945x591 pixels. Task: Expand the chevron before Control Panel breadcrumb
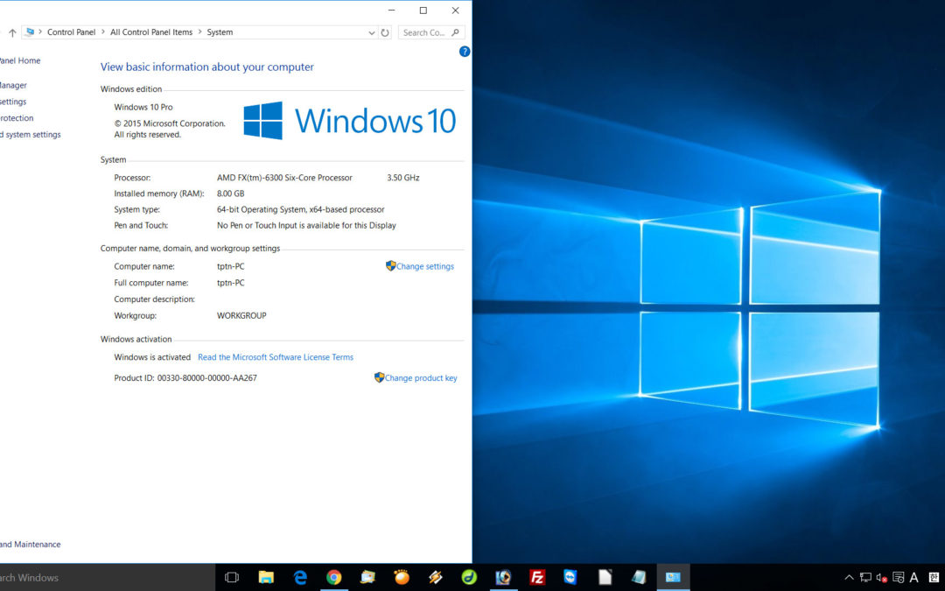(x=41, y=32)
